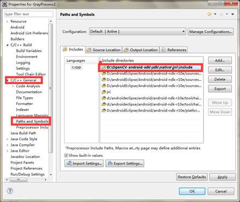Click the tree vertical scrollbar up arrow
240x202 pixels.
point(51,21)
